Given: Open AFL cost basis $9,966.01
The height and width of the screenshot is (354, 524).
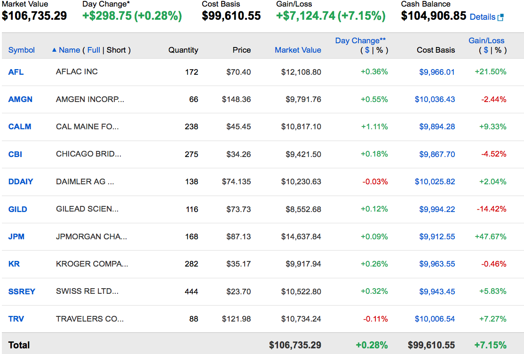Looking at the screenshot, I should (437, 72).
